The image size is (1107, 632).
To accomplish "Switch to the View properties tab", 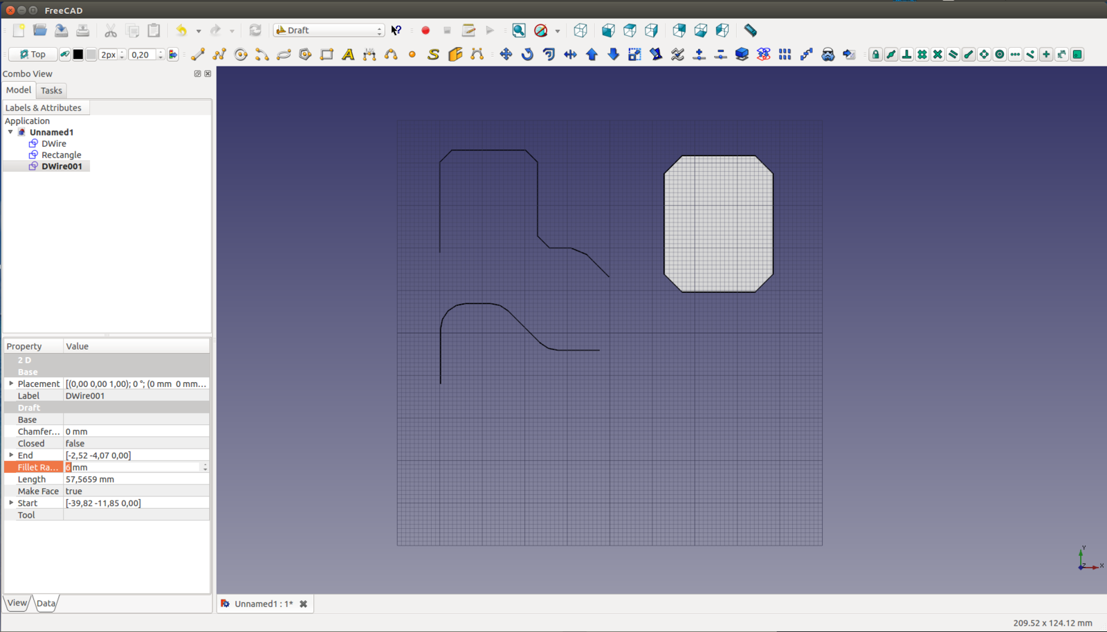I will pyautogui.click(x=17, y=603).
